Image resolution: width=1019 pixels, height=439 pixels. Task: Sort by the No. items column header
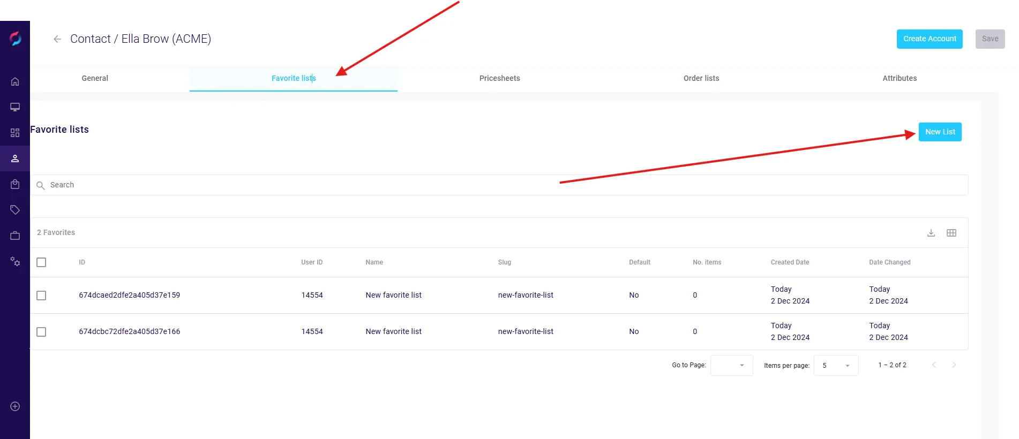[x=707, y=262]
